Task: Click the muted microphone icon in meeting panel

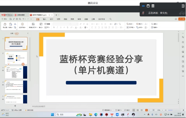Action: tap(143, 13)
